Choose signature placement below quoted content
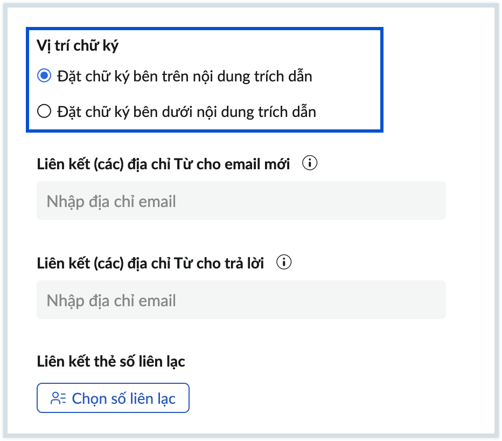The height and width of the screenshot is (441, 502). coord(44,112)
